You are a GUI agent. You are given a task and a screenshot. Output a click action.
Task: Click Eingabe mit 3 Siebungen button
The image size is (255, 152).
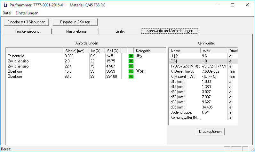coord(27,22)
